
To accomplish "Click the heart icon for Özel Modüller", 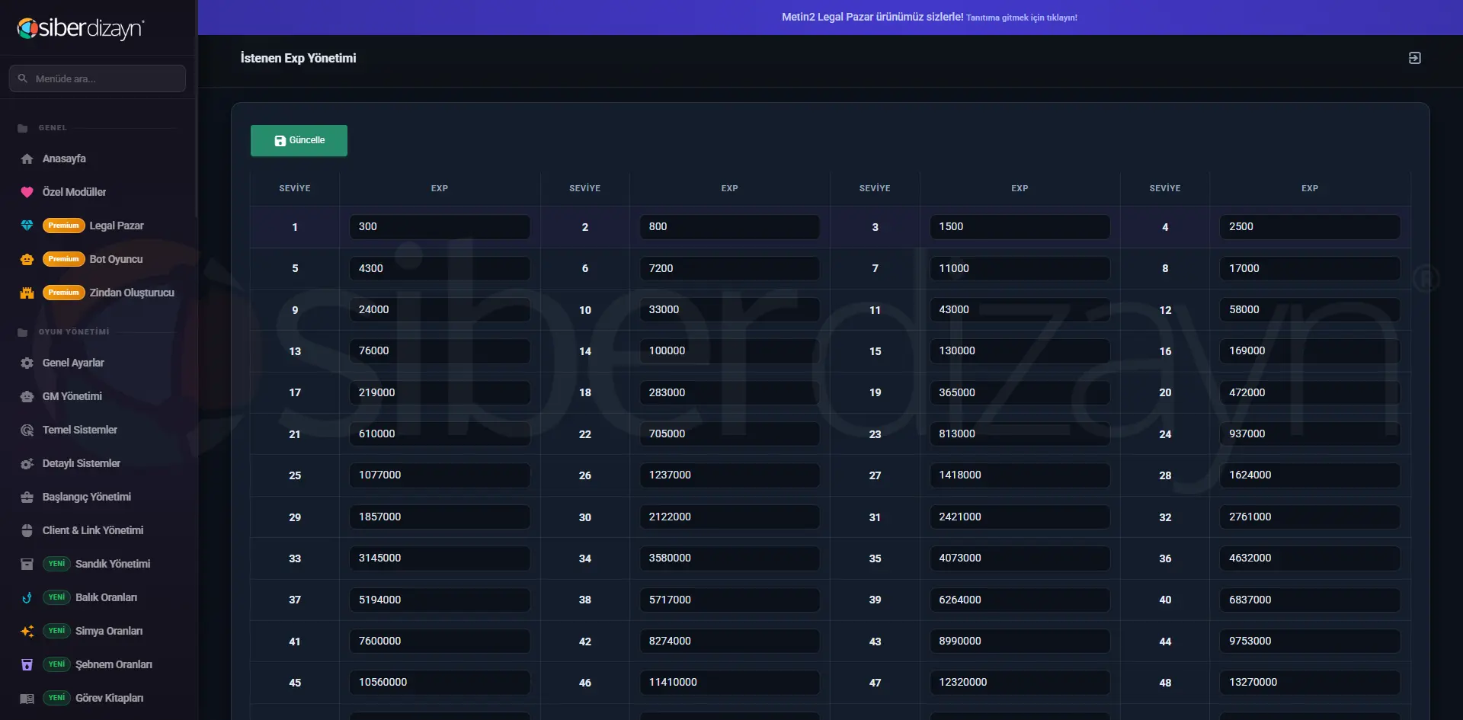I will (x=27, y=192).
